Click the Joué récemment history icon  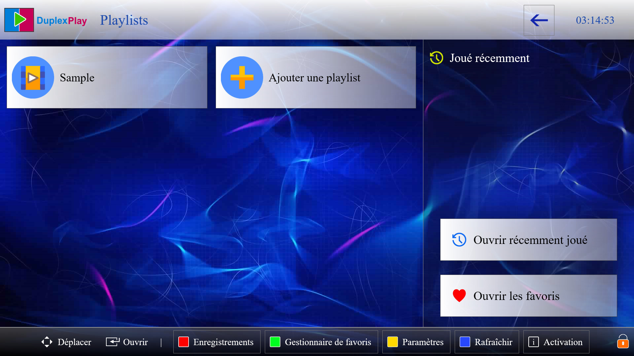pyautogui.click(x=437, y=58)
